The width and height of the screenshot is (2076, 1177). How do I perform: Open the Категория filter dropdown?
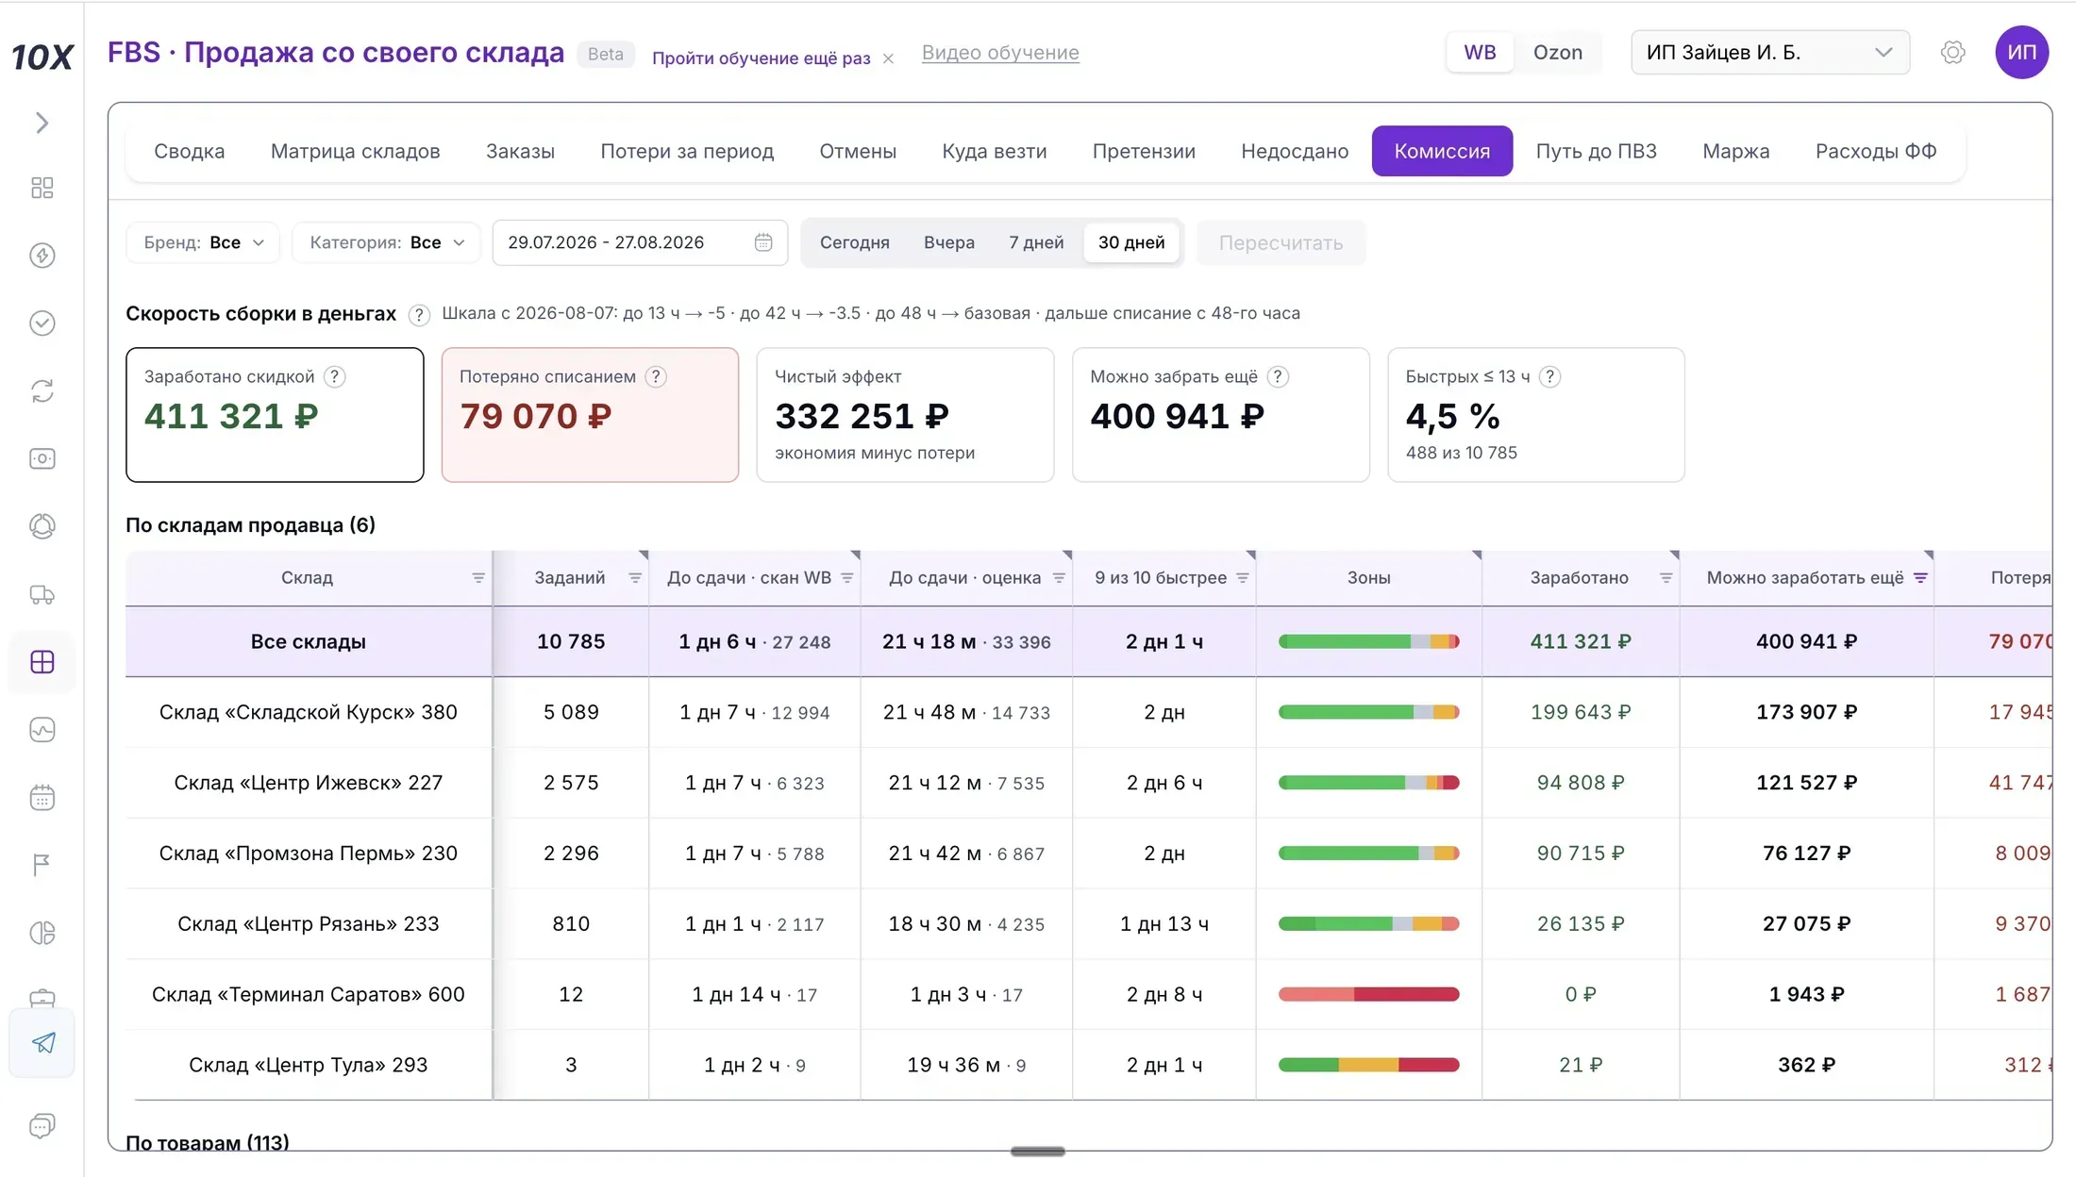point(386,242)
